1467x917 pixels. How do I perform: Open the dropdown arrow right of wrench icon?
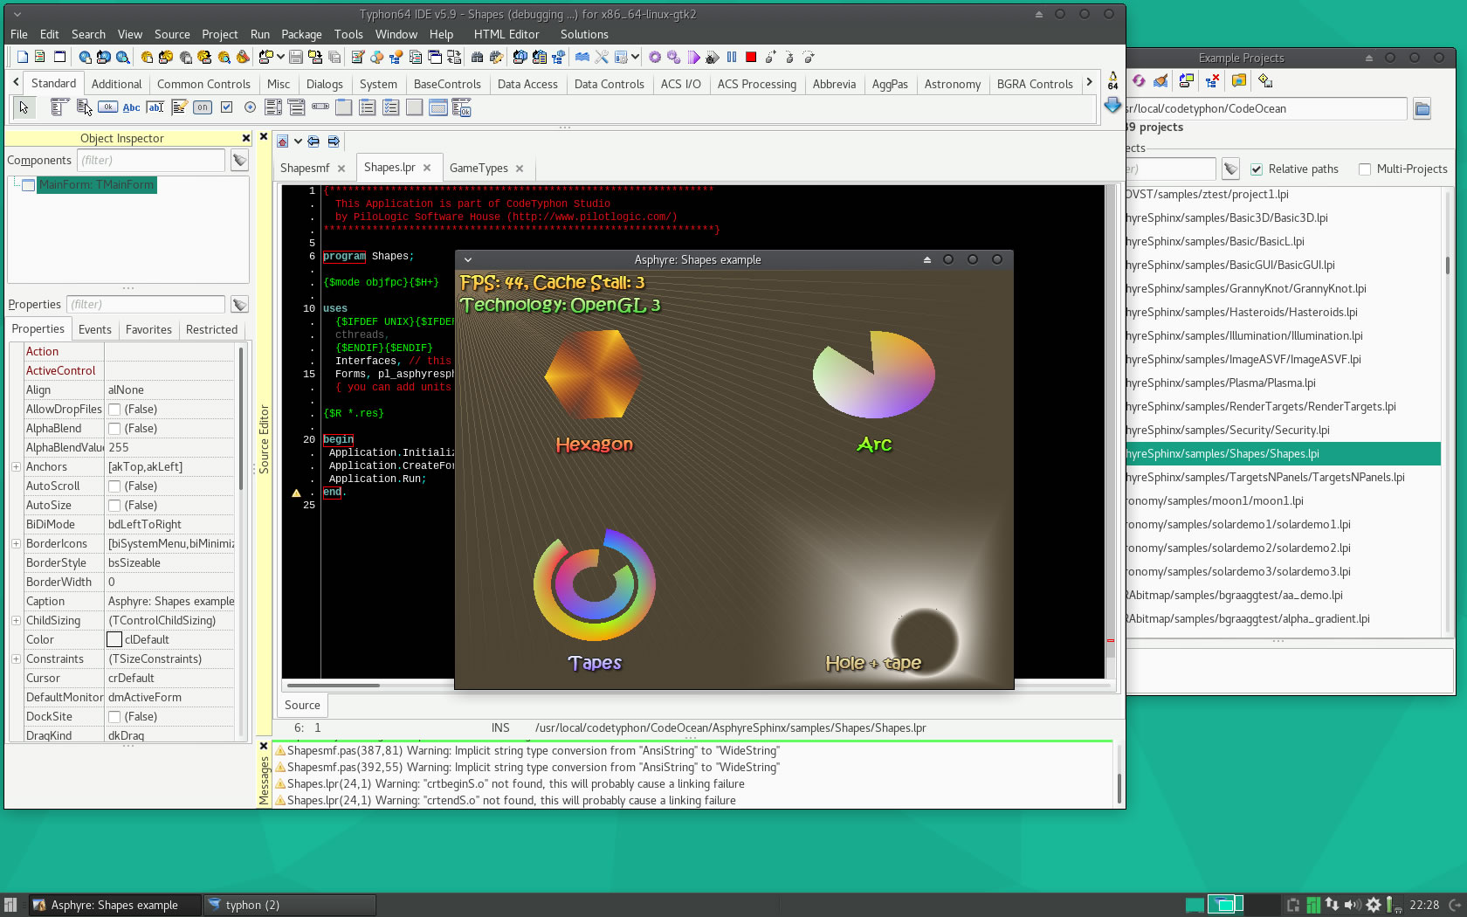coord(635,57)
